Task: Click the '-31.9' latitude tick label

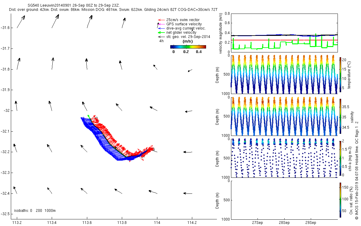Action: point(5,90)
